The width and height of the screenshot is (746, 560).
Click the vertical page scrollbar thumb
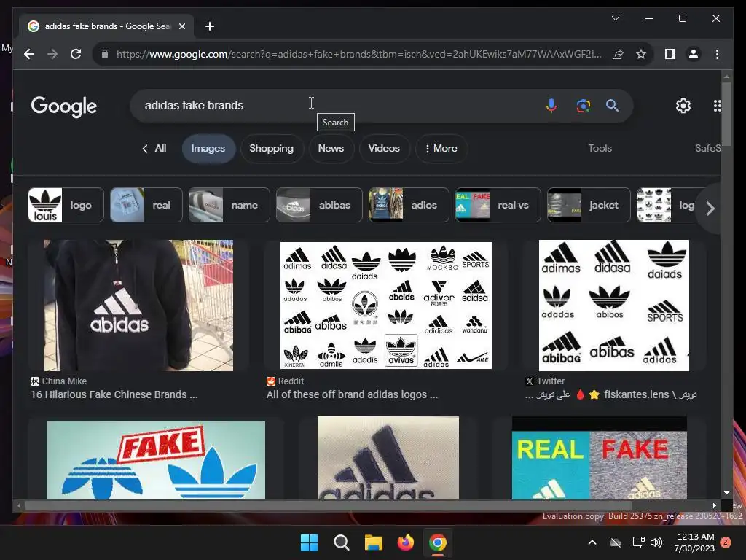[x=726, y=113]
